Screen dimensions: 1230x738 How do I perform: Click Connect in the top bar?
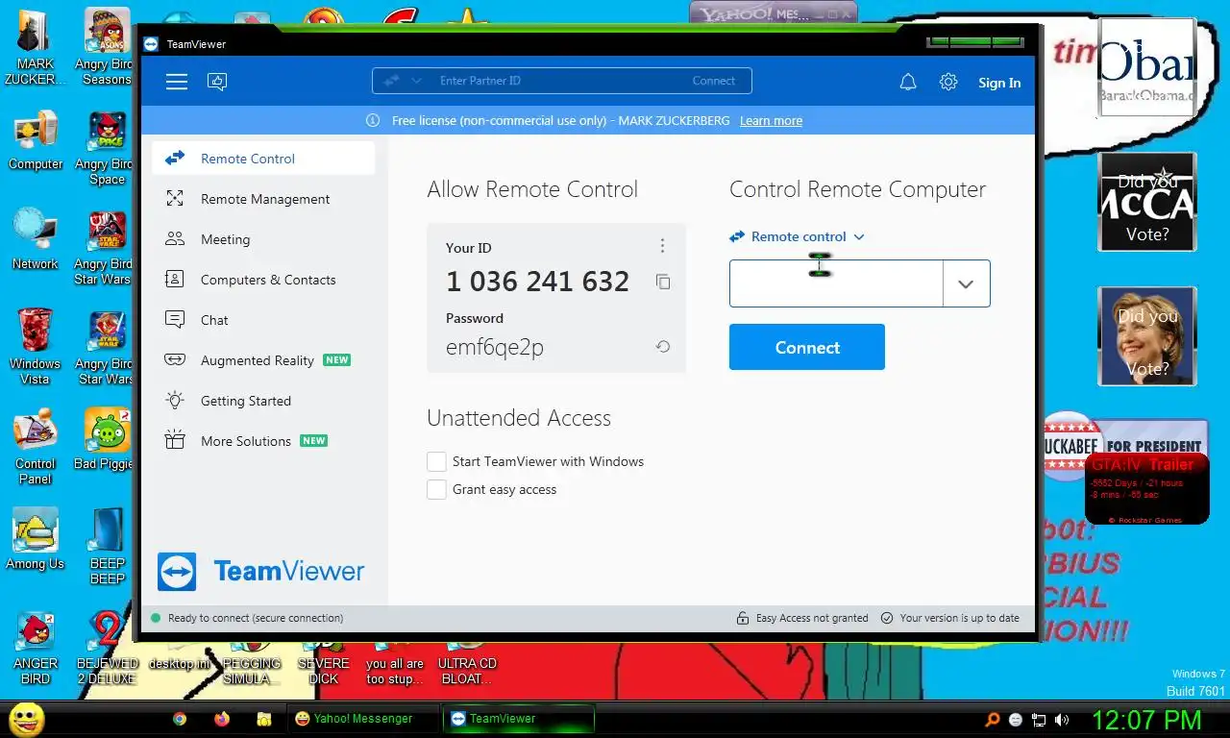[713, 81]
